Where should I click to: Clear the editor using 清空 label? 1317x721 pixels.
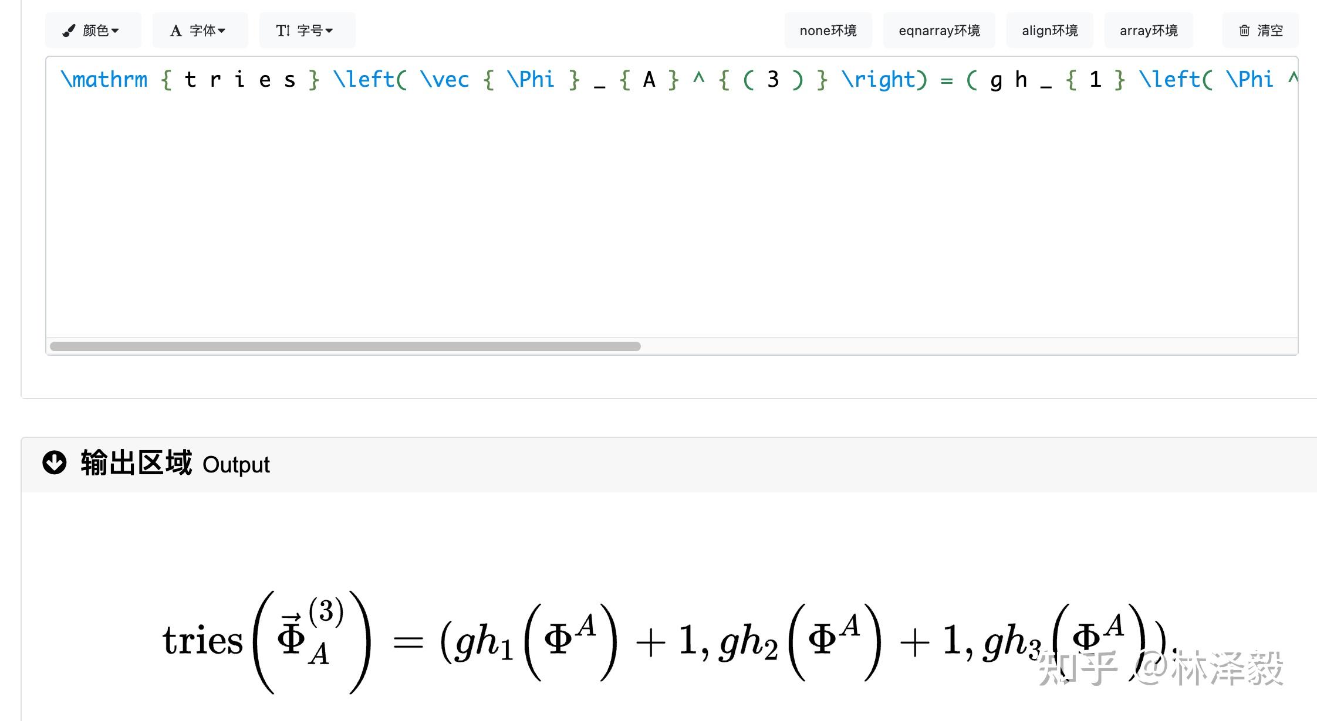point(1270,30)
